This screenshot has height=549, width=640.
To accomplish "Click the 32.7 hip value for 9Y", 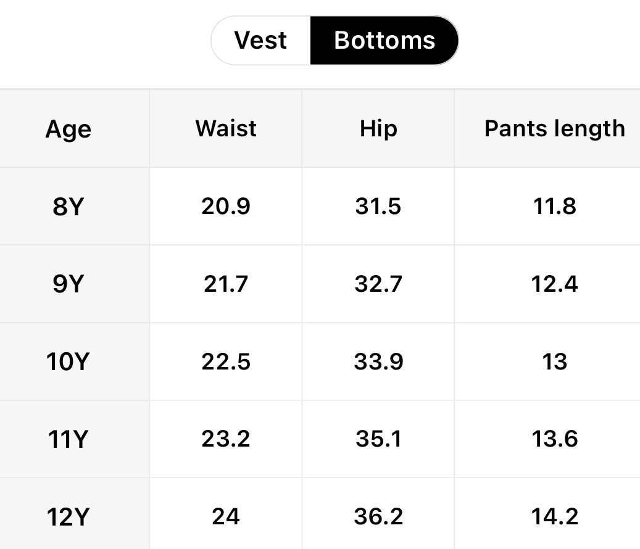I will click(378, 284).
